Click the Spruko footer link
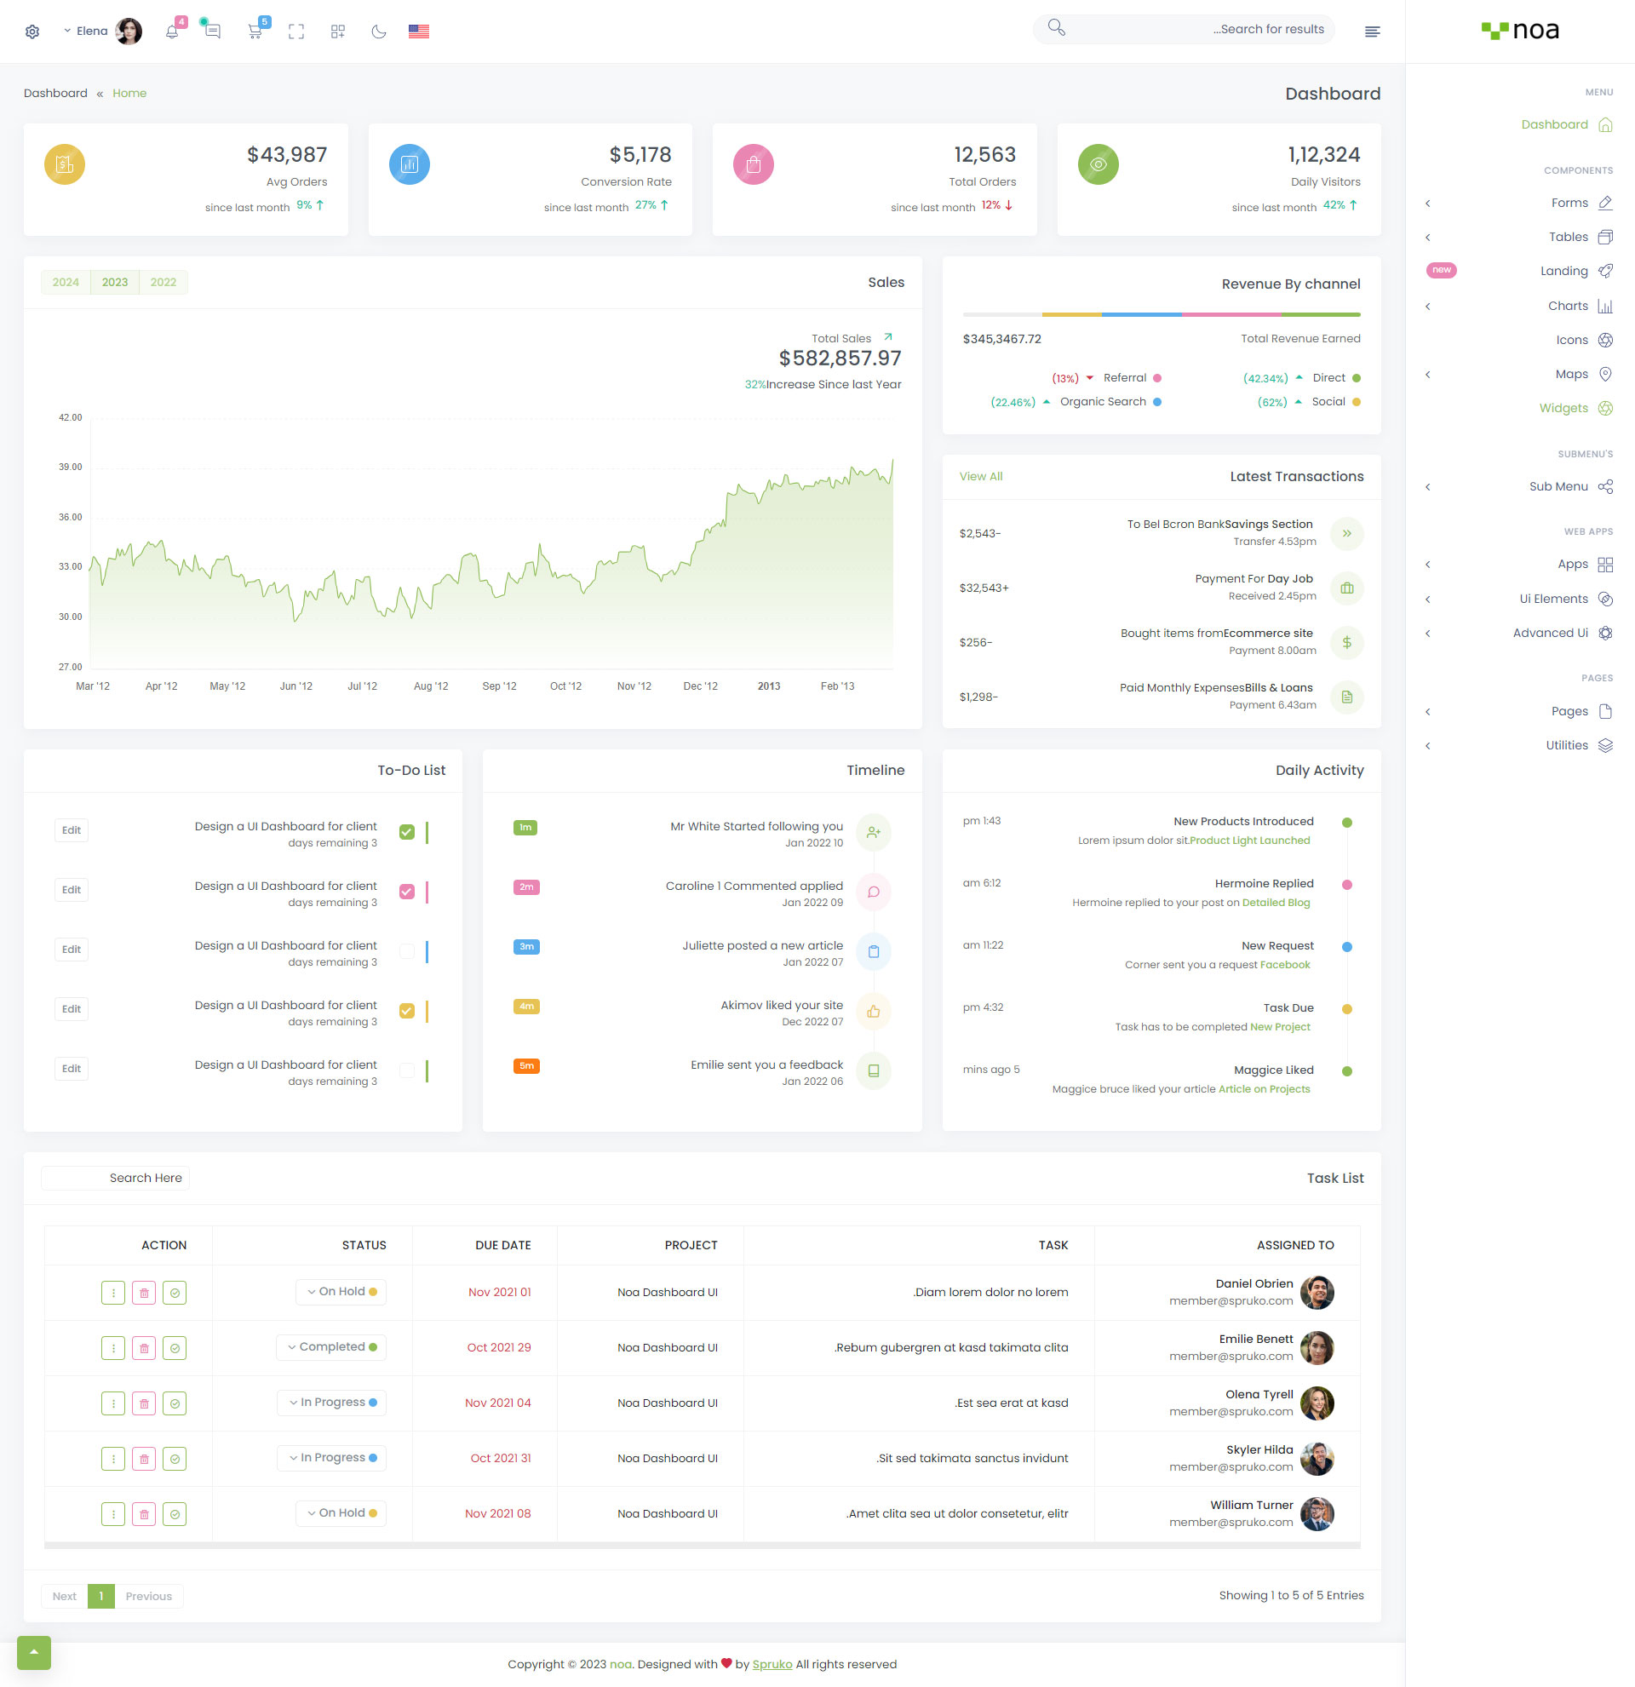Image resolution: width=1635 pixels, height=1687 pixels. 772,1664
